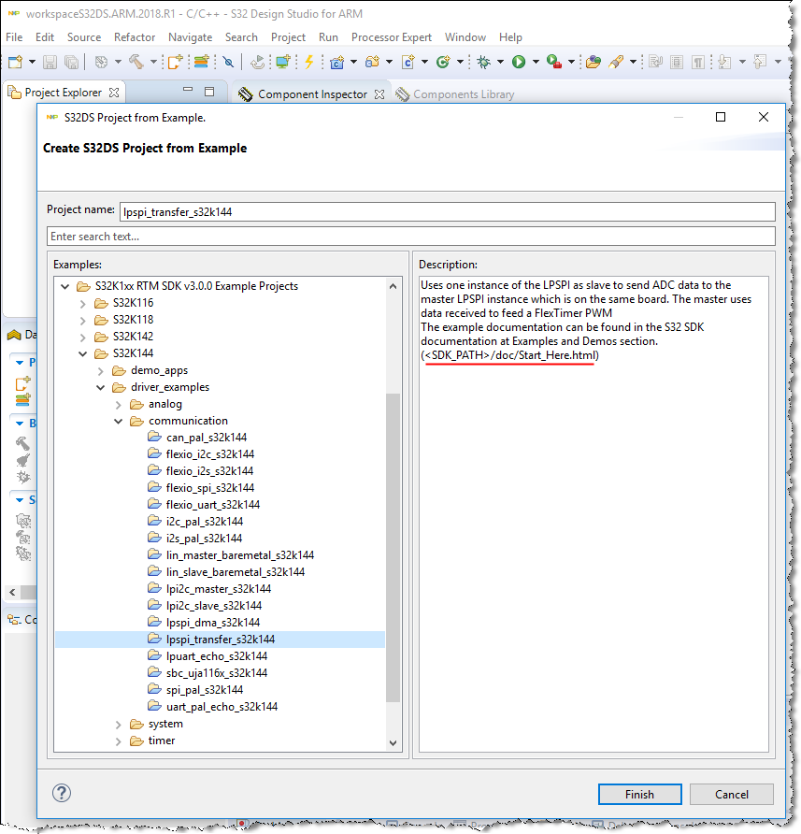The height and width of the screenshot is (834, 801).
Task: Click the new project from example toolbar icon
Action: tap(175, 63)
